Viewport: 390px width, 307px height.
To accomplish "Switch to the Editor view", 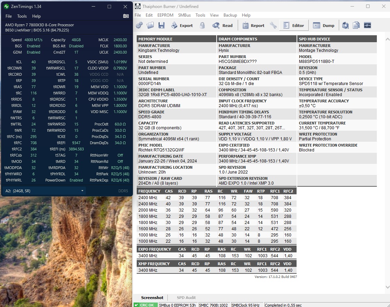I will (x=294, y=25).
